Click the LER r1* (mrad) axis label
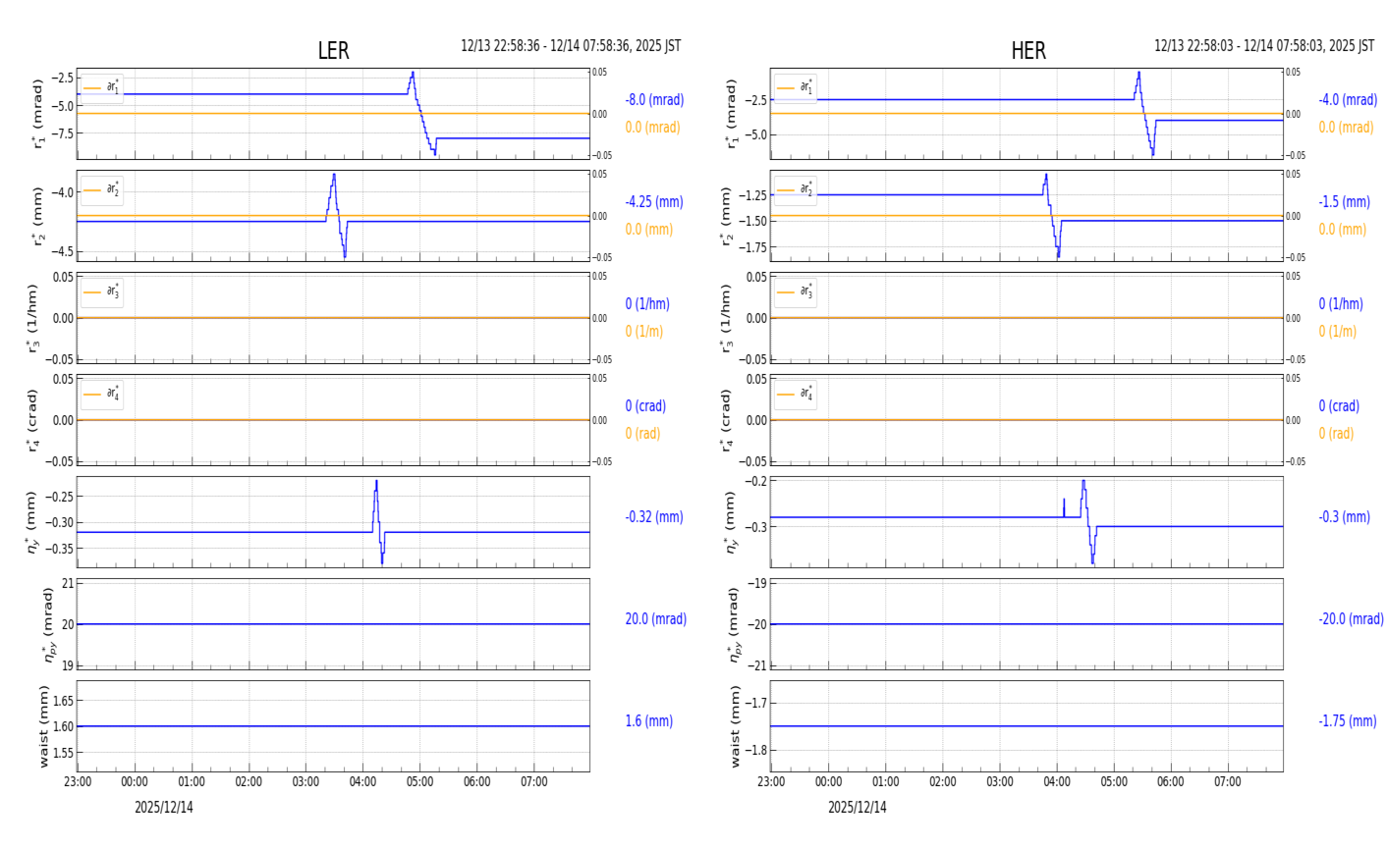 (38, 114)
